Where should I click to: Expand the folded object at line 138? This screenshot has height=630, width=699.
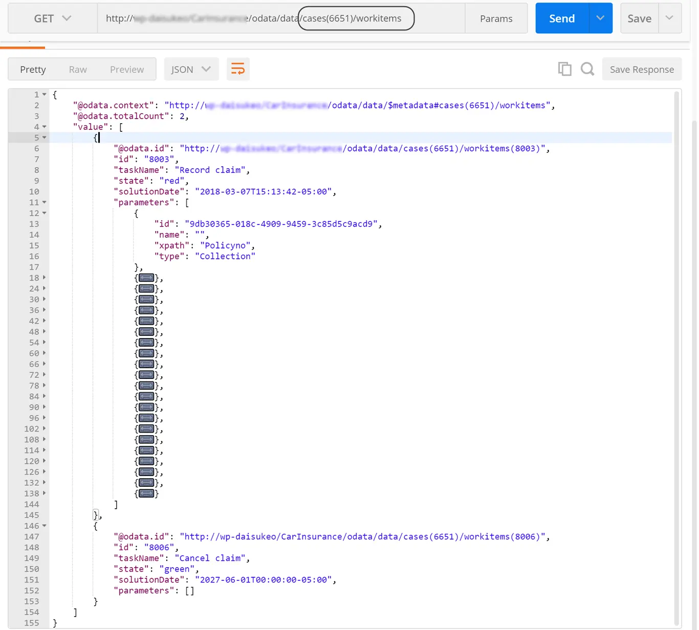[45, 493]
